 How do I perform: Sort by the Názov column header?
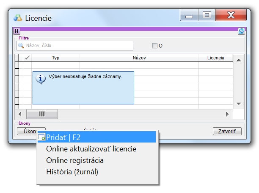coord(139,58)
